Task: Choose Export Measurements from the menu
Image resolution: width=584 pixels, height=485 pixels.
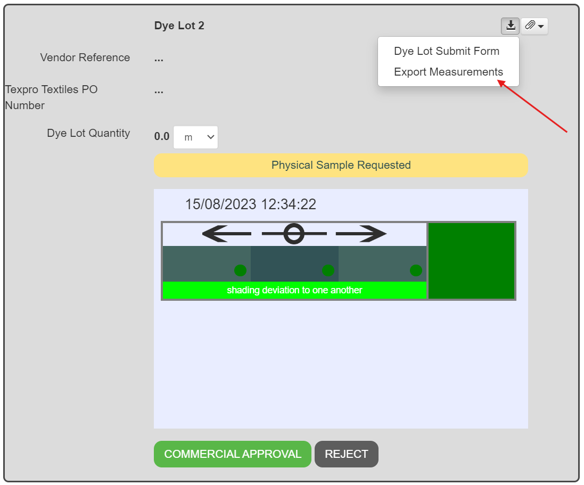Action: [x=448, y=72]
